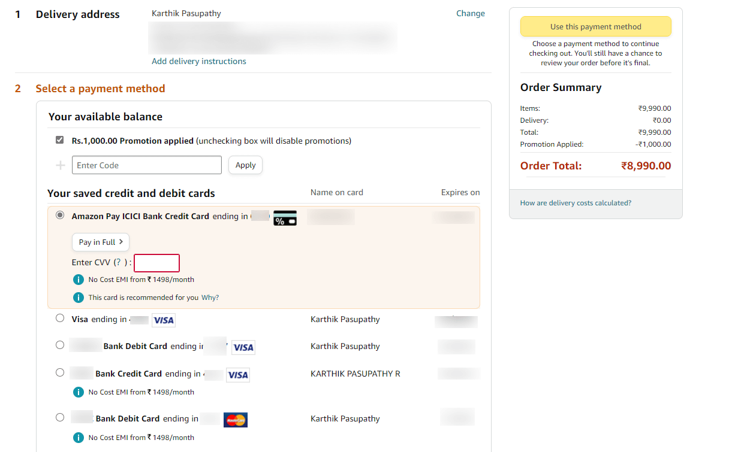This screenshot has height=452, width=735.
Task: Click the plus icon beside the promo code field
Action: pyautogui.click(x=59, y=165)
